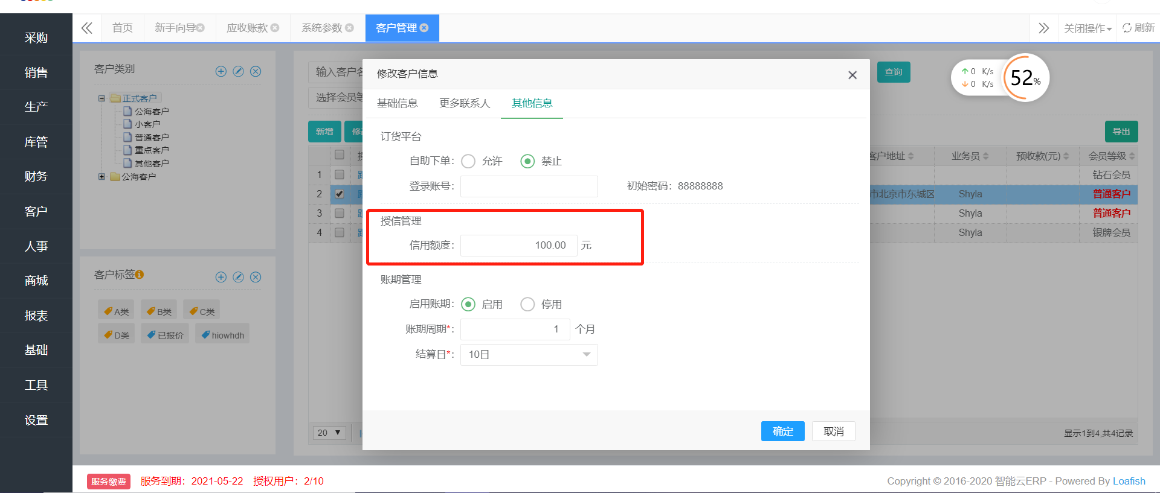Close the 系统参数 tab
The height and width of the screenshot is (493, 1160).
(x=349, y=28)
